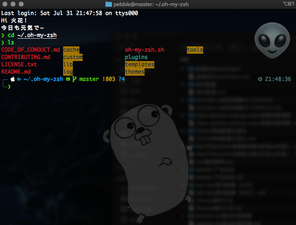Viewport: 296px width, 225px height.
Task: Click the log directory entry
Action: tap(68, 72)
